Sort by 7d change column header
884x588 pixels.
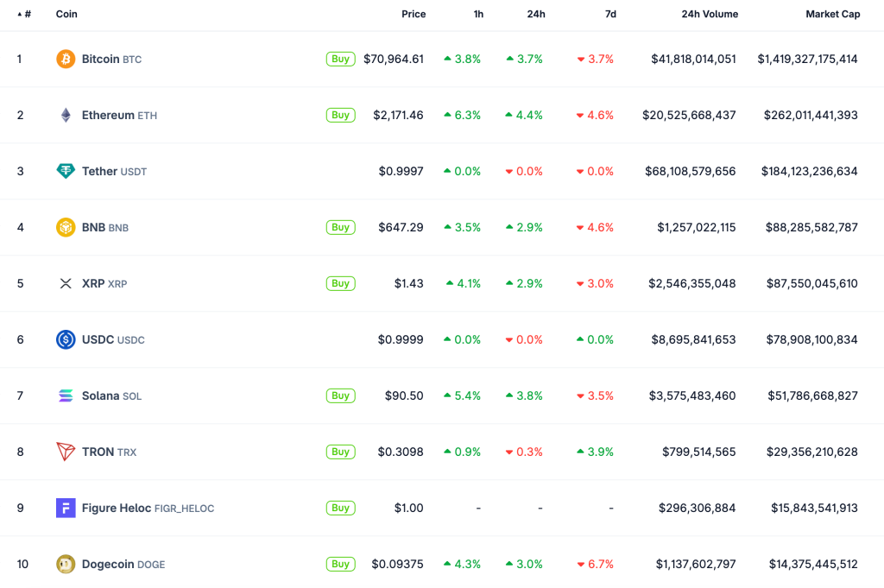pos(610,15)
